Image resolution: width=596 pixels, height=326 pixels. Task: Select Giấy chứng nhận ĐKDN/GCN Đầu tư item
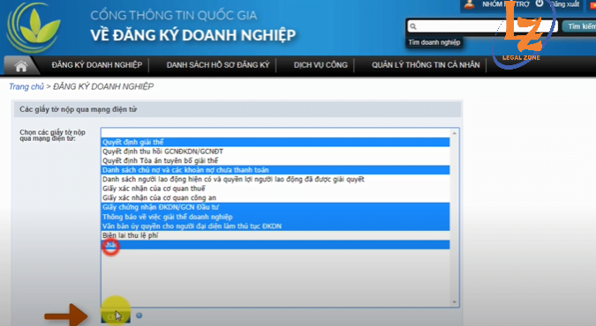(275, 207)
